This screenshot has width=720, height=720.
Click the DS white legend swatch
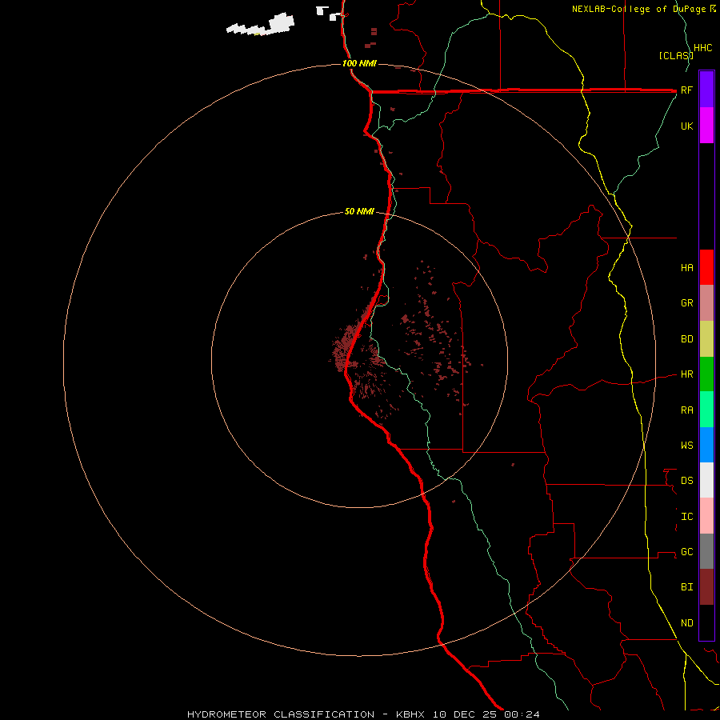(706, 480)
